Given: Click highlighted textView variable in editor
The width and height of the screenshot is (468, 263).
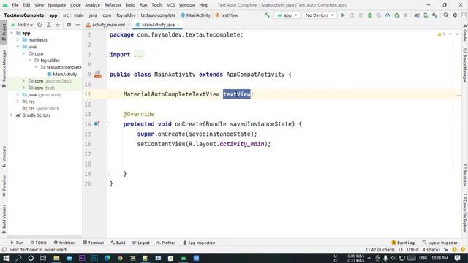Looking at the screenshot, I should (x=237, y=94).
